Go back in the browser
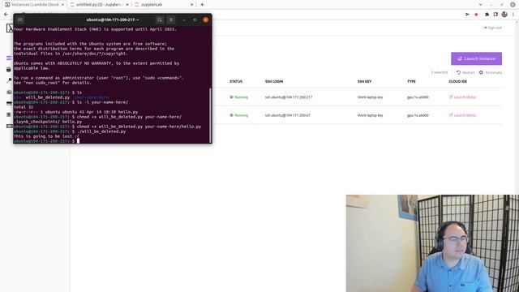This screenshot has width=519, height=292. click(x=6, y=15)
